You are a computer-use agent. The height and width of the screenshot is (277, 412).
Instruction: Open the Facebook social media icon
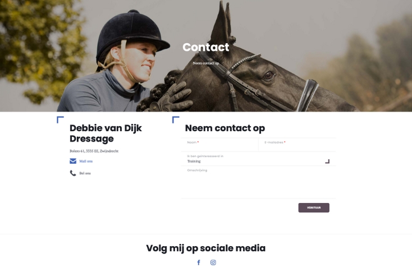[x=199, y=262]
